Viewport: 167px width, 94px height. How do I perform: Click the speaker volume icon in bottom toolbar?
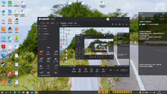coord(103,70)
